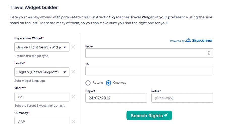227x124 pixels.
Task: Open the Skyscanner Widget type dropdown
Action: pyautogui.click(x=42, y=47)
